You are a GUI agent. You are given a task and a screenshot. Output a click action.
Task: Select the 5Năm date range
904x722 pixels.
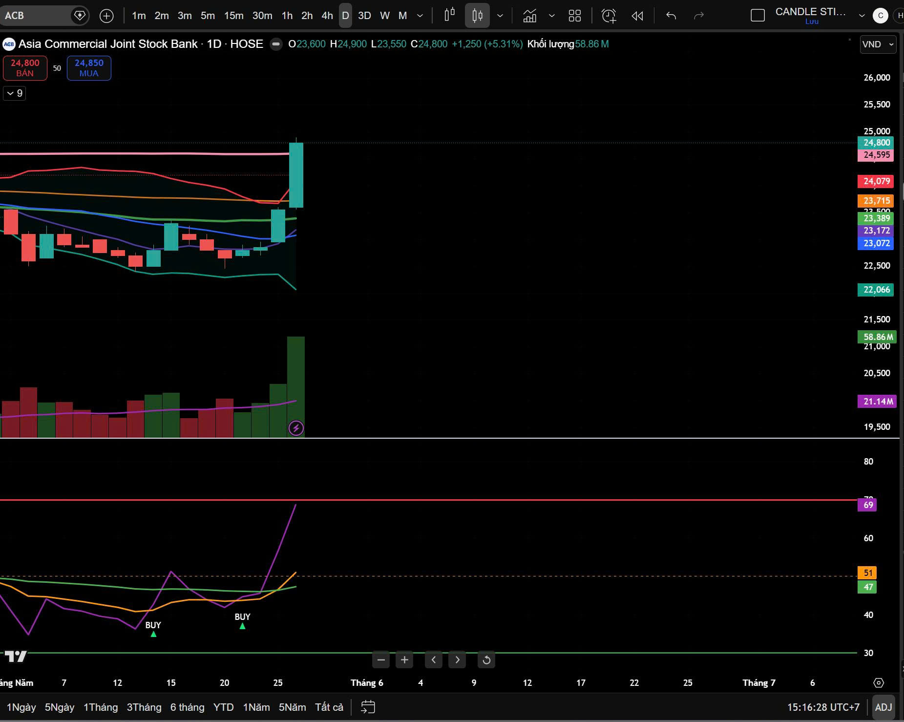[x=292, y=707]
